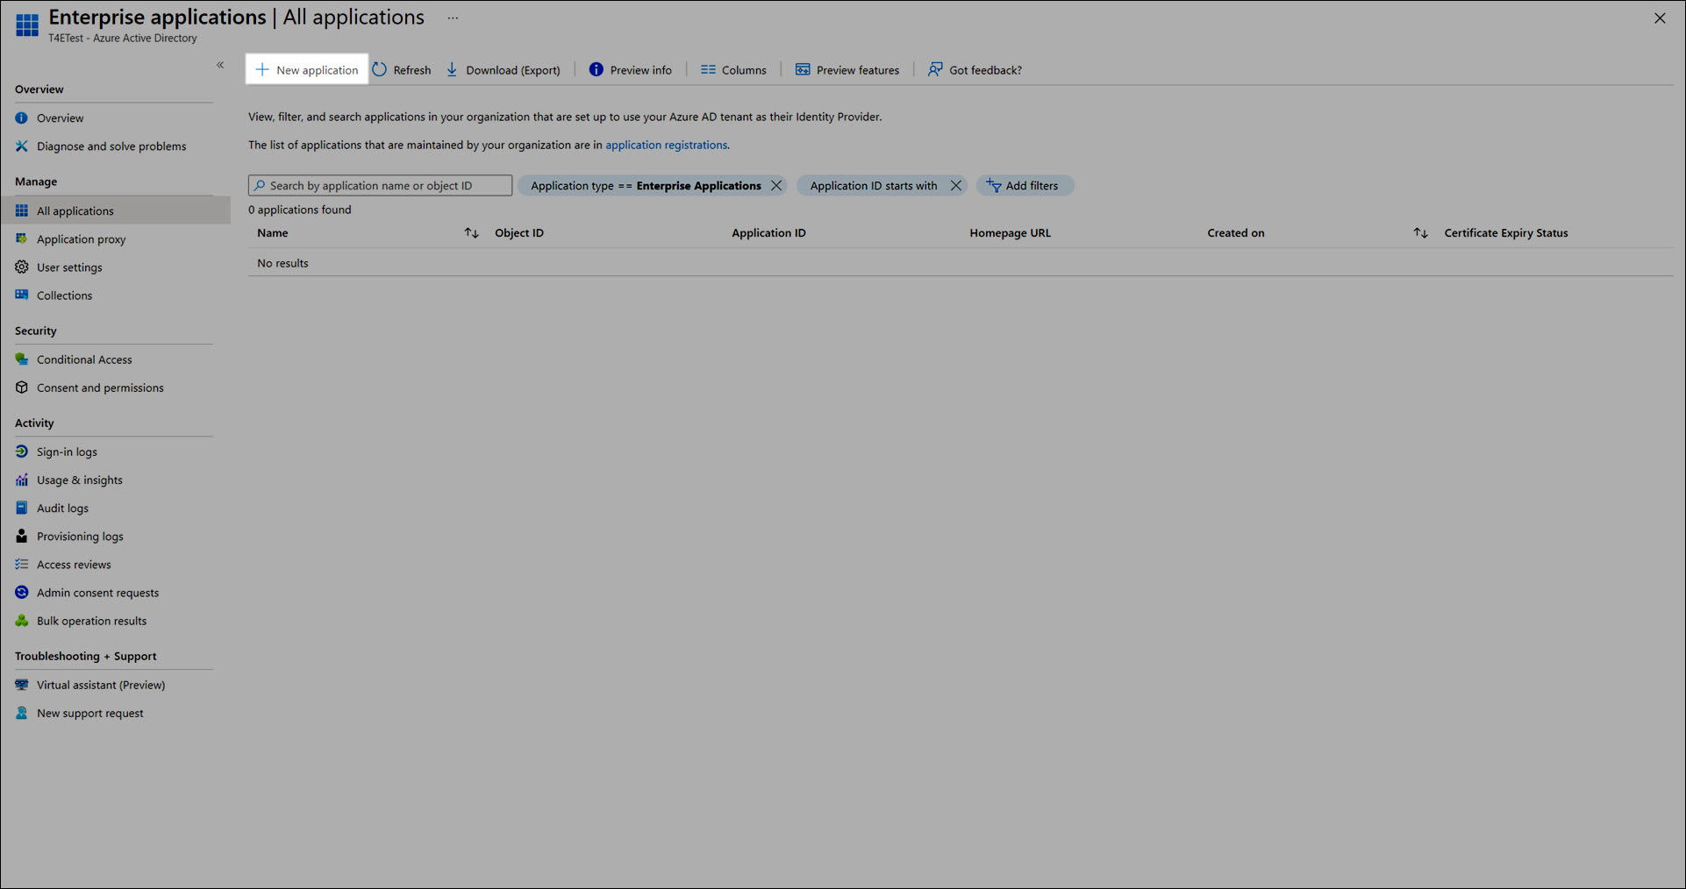The height and width of the screenshot is (889, 1686).
Task: Open the ellipsis more options menu
Action: 453,18
